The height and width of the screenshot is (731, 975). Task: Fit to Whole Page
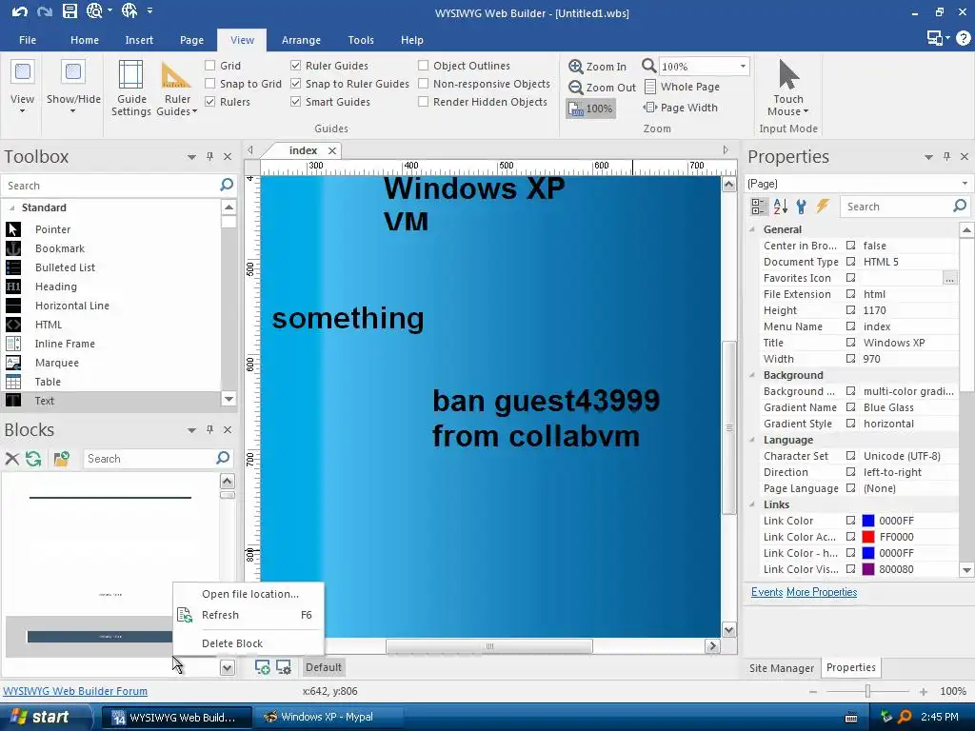[x=682, y=87]
